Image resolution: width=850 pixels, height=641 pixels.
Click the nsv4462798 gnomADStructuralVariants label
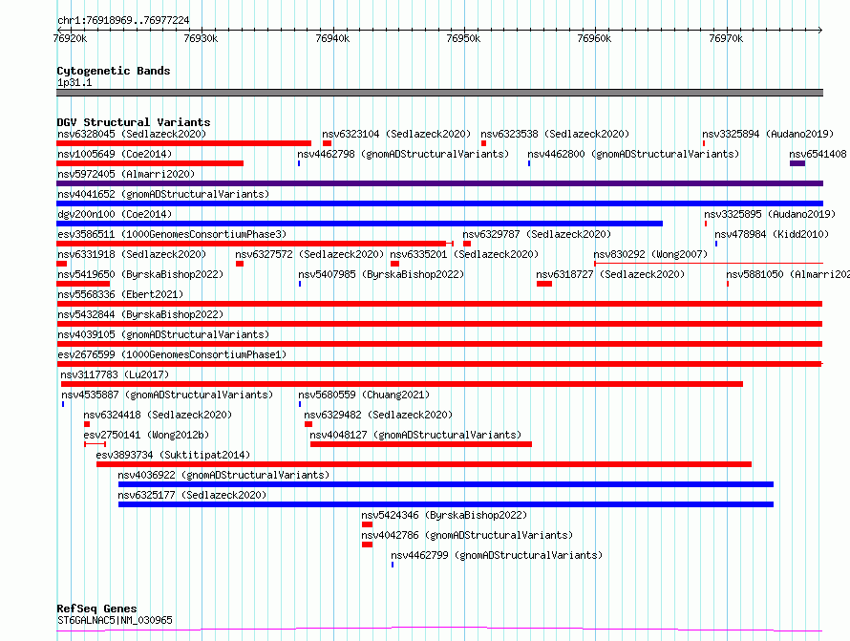pos(403,154)
